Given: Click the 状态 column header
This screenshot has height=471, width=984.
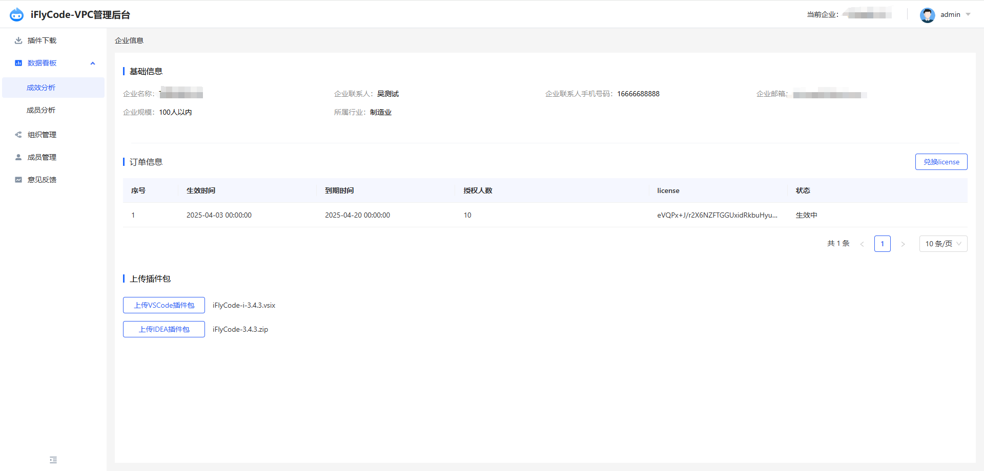Looking at the screenshot, I should click(803, 190).
